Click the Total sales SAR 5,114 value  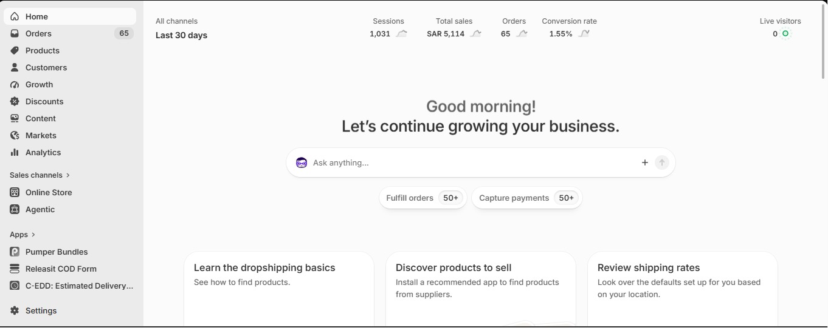(x=446, y=34)
